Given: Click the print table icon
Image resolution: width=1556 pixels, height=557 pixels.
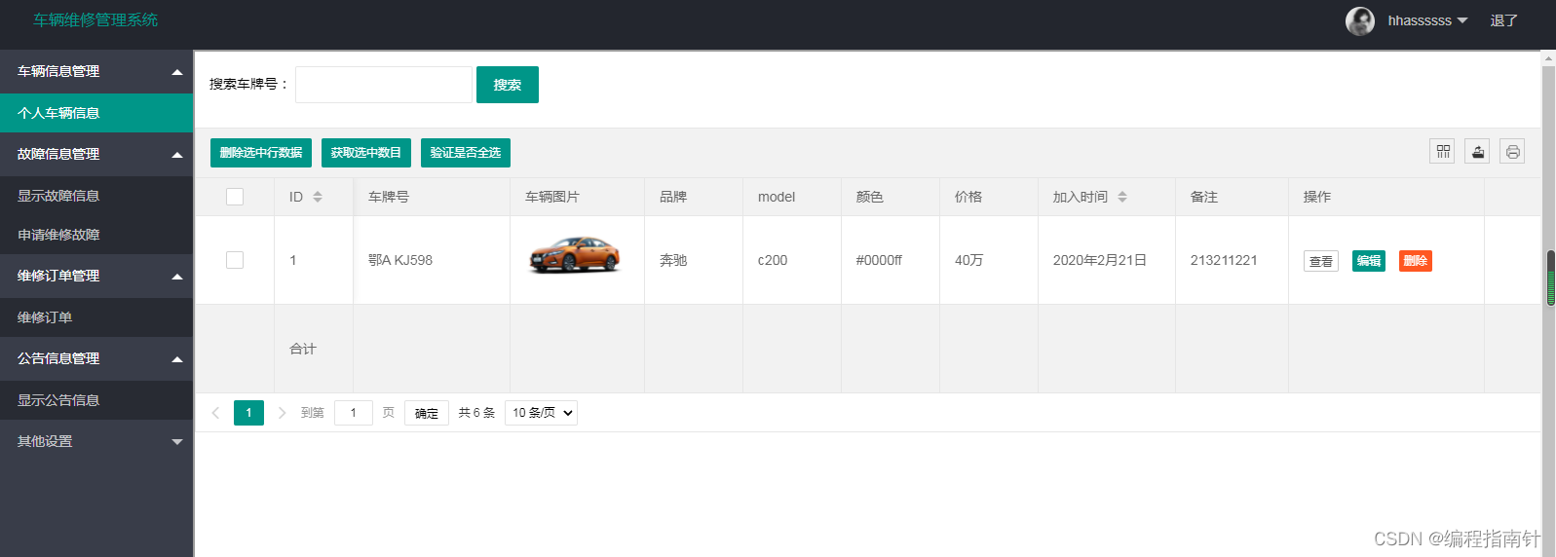Looking at the screenshot, I should point(1512,152).
